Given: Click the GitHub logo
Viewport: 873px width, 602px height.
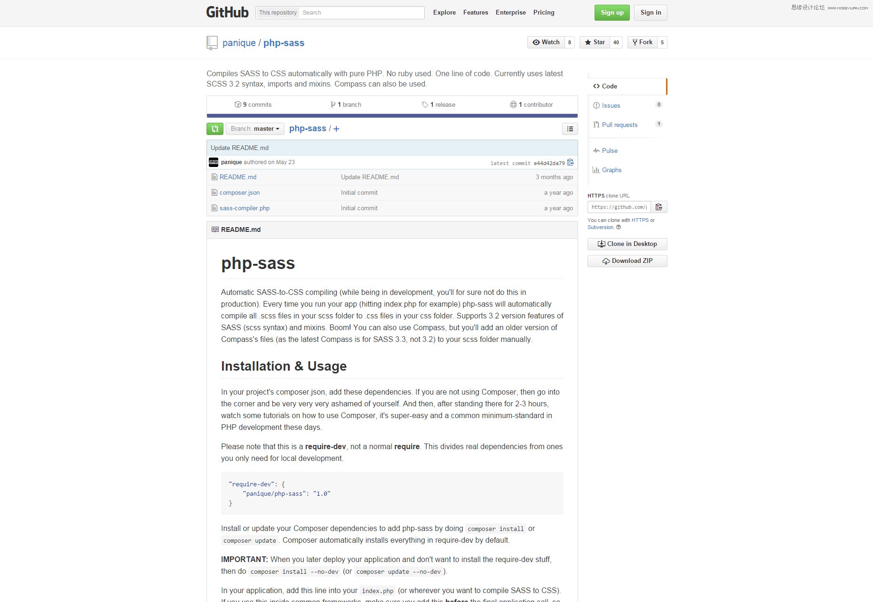Looking at the screenshot, I should (227, 12).
